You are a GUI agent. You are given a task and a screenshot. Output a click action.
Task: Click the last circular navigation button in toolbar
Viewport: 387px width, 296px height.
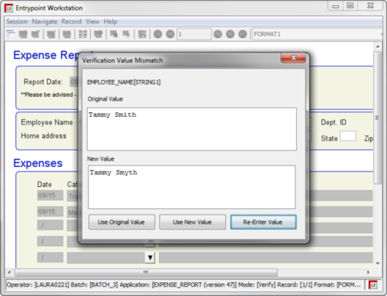(243, 34)
